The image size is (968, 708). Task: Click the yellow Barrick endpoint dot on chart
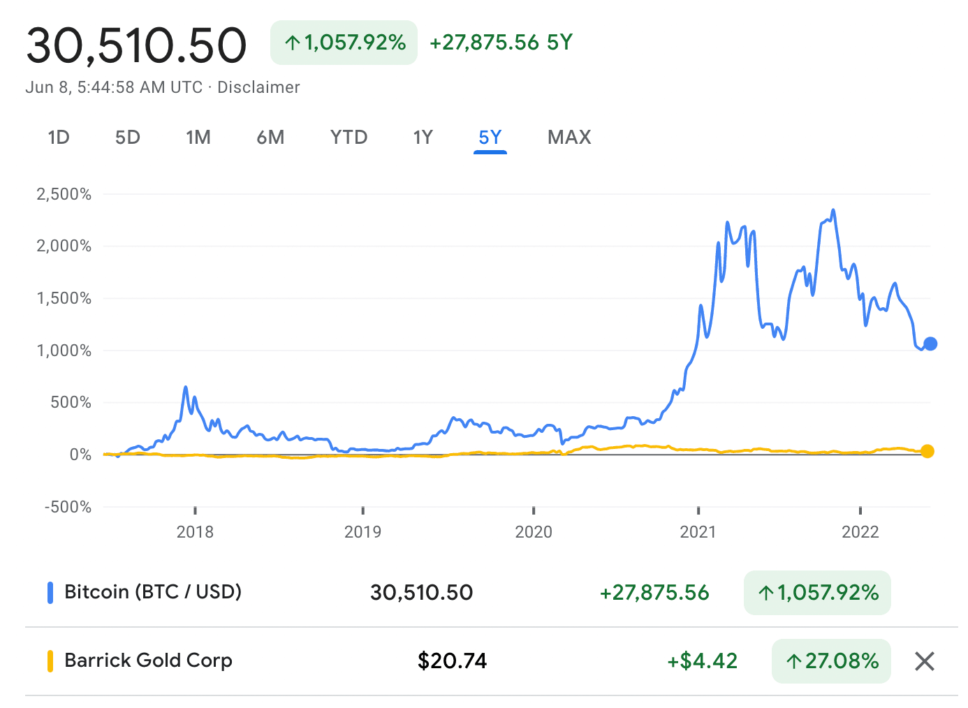(927, 451)
